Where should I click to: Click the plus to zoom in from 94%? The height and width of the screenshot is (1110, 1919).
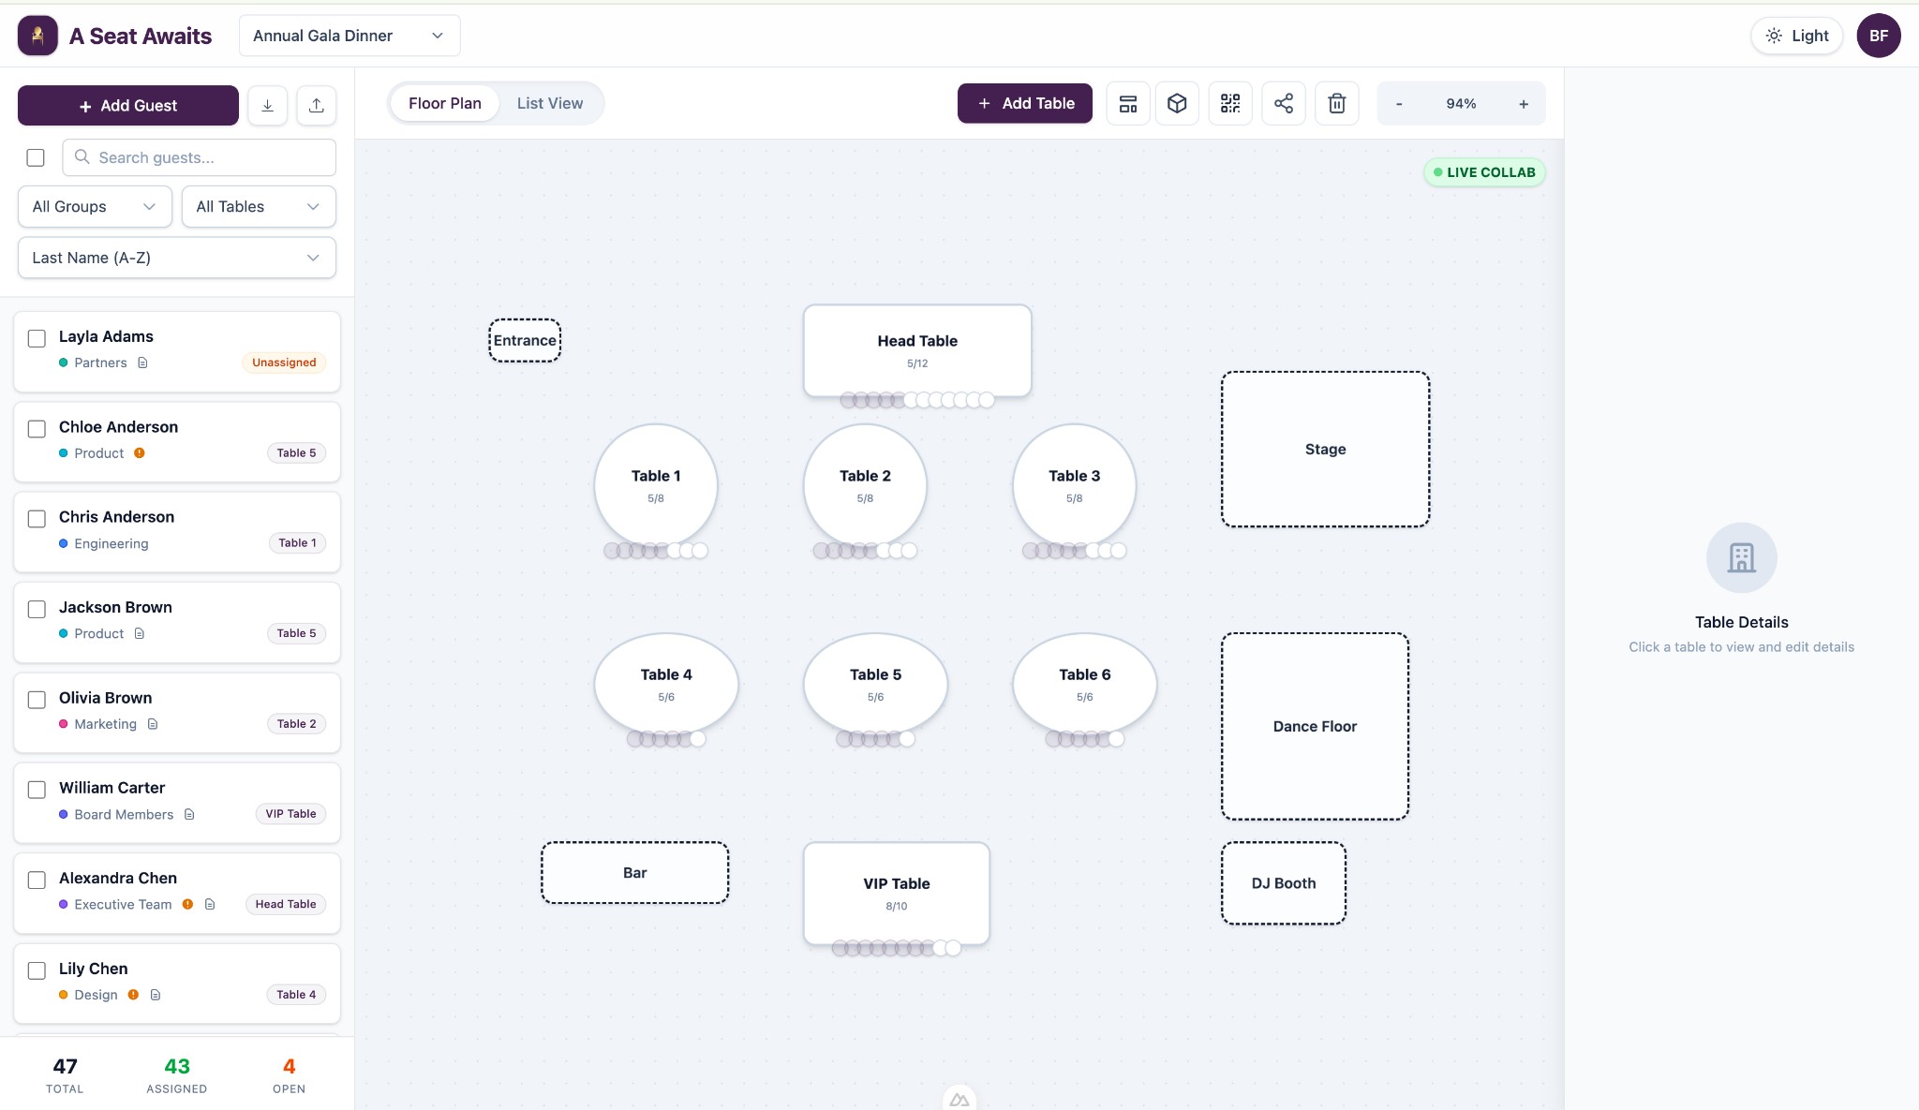tap(1523, 103)
